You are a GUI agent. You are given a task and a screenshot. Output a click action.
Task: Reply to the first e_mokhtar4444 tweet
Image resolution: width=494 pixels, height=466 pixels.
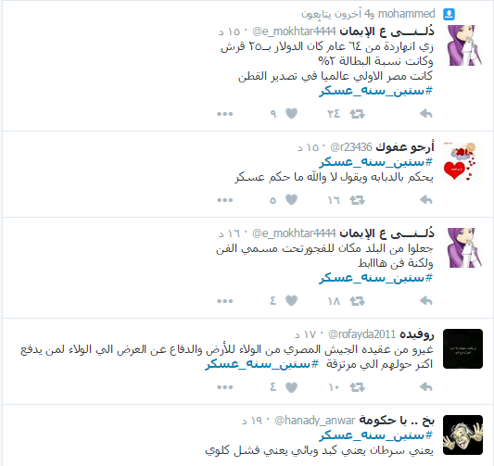pyautogui.click(x=426, y=113)
